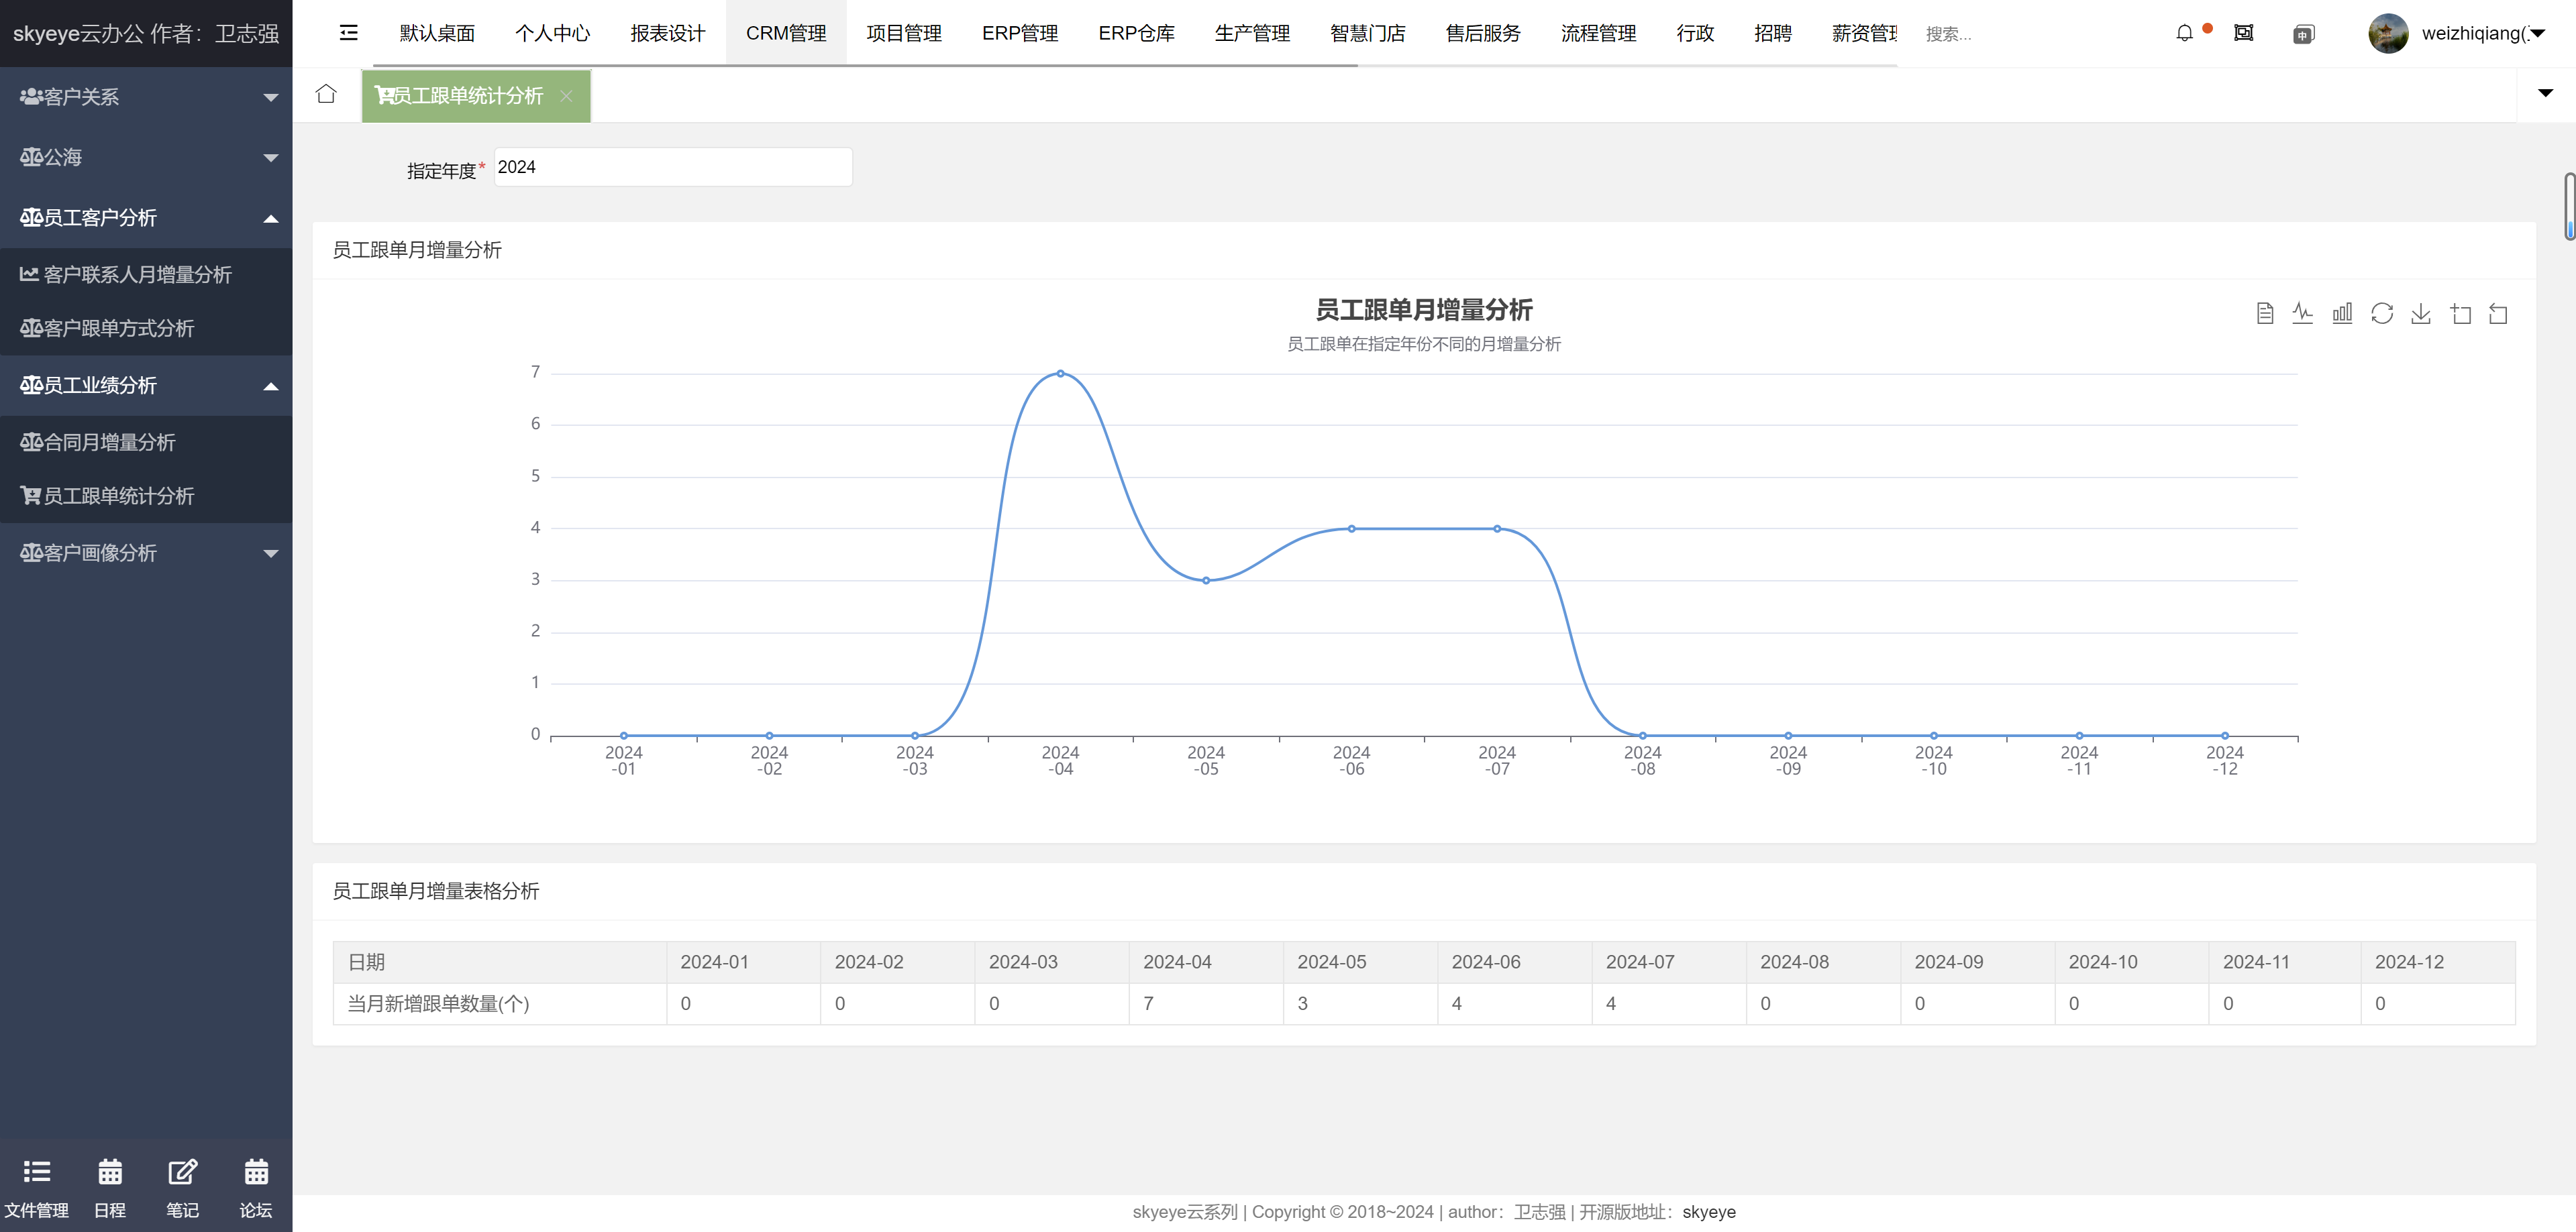
Task: Reset the area zoom on the chart
Action: (2498, 314)
